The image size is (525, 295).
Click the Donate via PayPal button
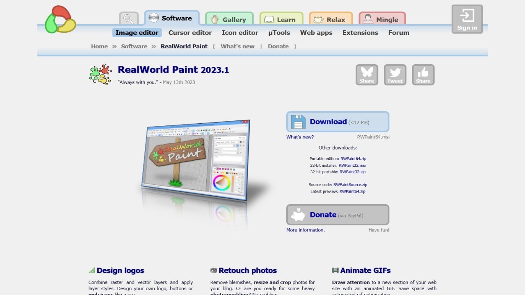pos(338,215)
